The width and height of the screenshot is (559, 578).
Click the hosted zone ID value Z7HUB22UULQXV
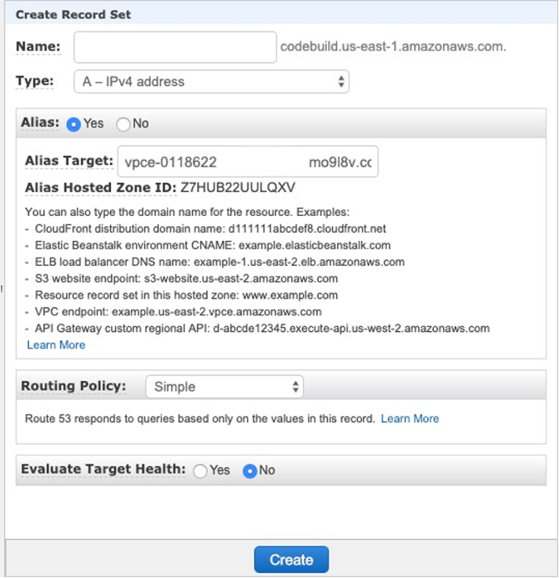click(x=238, y=188)
